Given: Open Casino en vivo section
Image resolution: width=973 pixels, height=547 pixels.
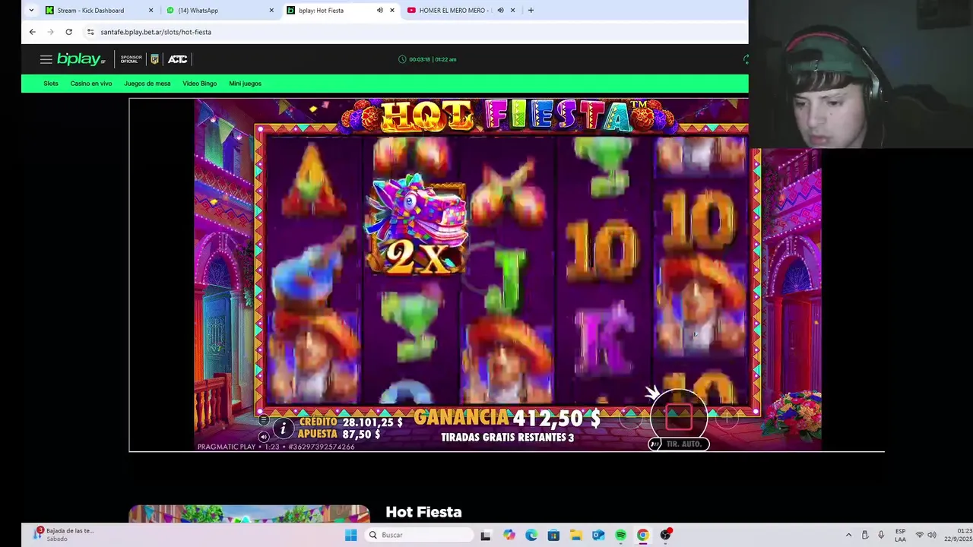Looking at the screenshot, I should (91, 84).
